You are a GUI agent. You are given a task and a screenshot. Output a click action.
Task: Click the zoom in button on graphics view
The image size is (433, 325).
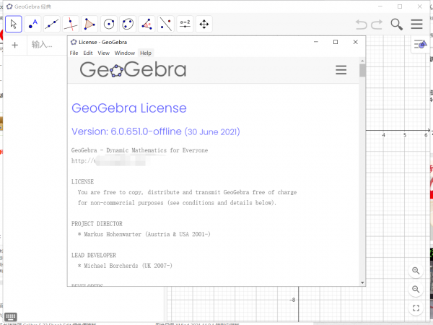point(416,271)
